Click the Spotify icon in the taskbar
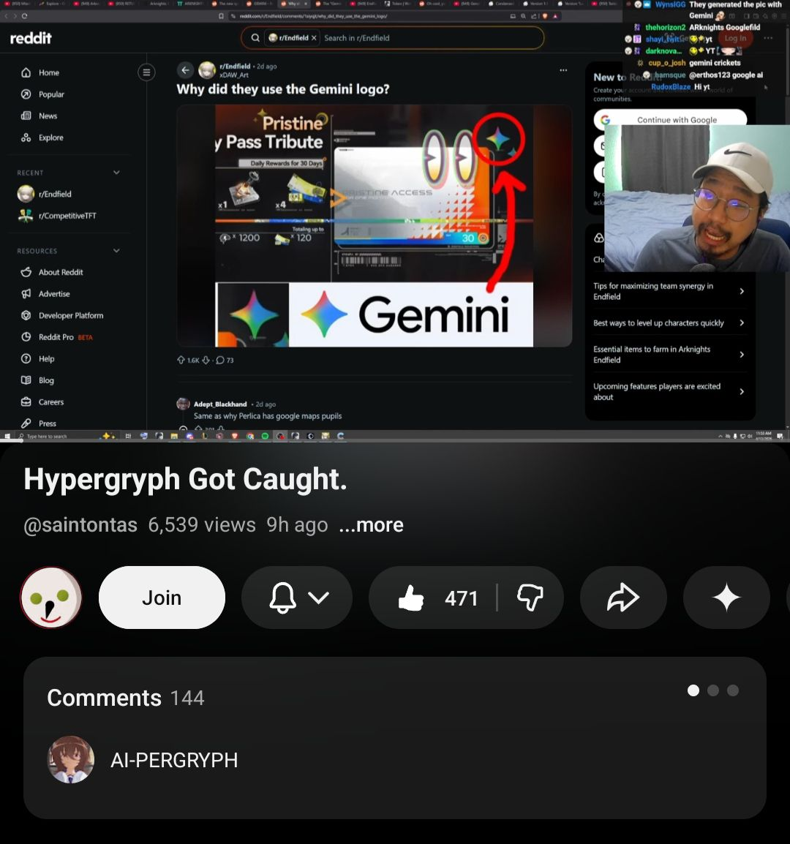Image resolution: width=790 pixels, height=844 pixels. tap(265, 436)
